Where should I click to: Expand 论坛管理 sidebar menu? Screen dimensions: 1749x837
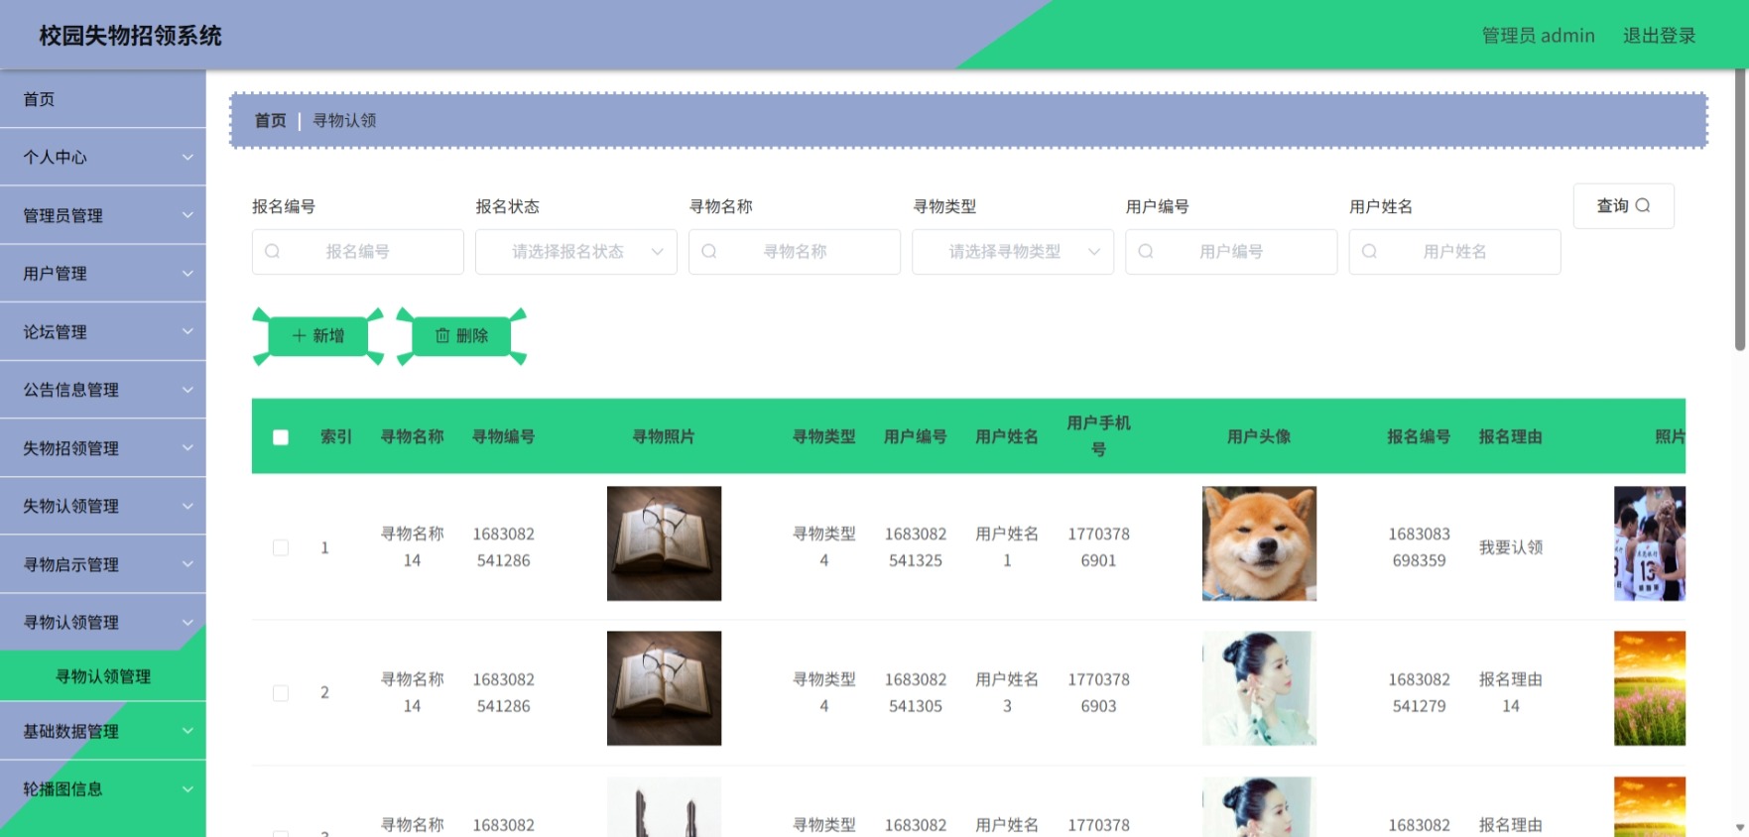[103, 331]
